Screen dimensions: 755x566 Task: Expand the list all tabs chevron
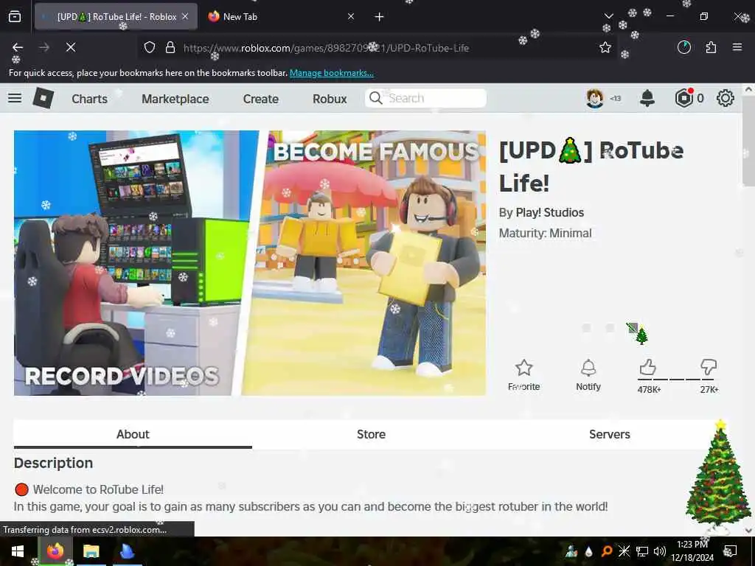click(x=608, y=16)
